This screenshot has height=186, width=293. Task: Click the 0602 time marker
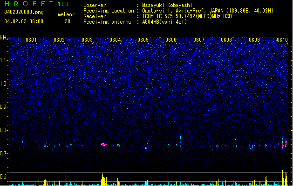pyautogui.click(x=59, y=40)
